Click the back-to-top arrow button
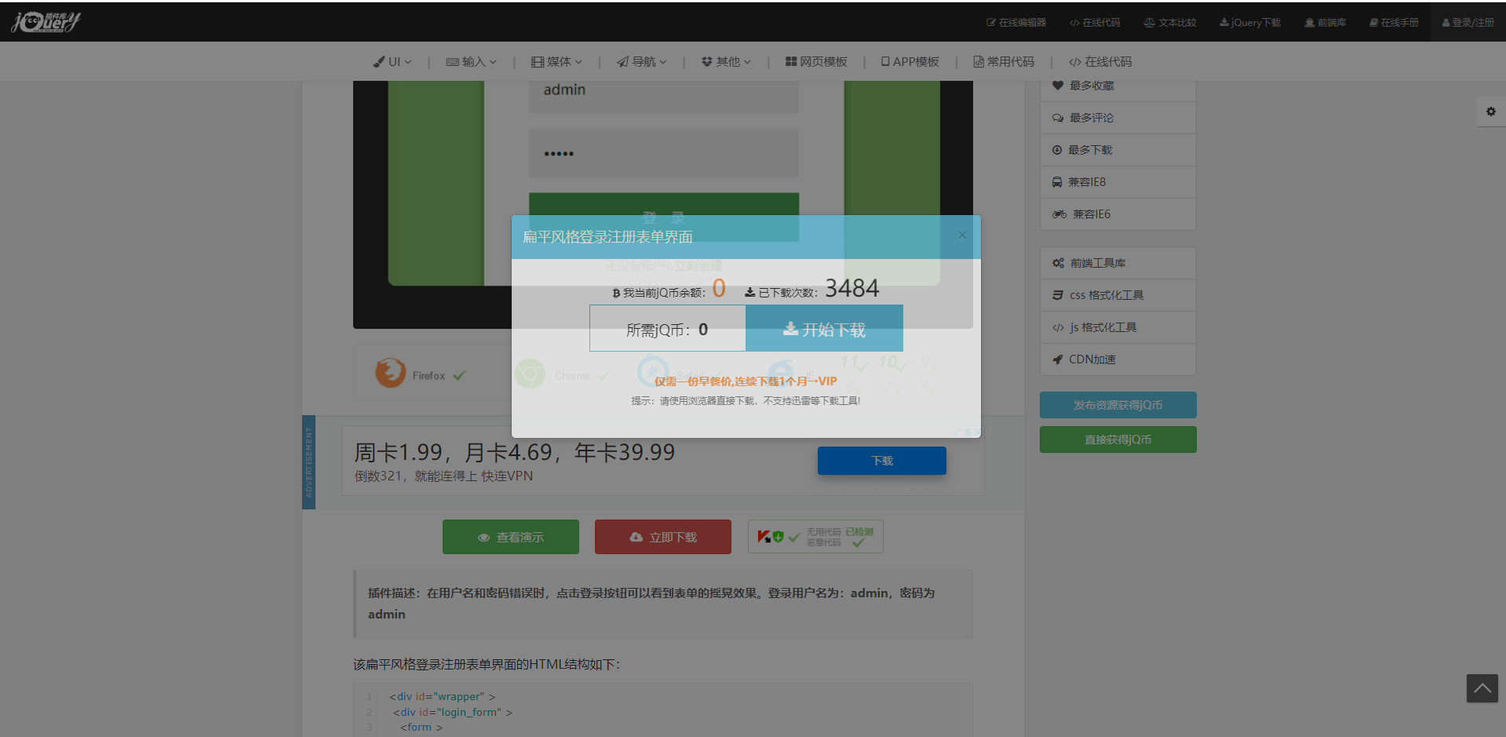Screen dimensions: 1506x737 coord(1482,688)
